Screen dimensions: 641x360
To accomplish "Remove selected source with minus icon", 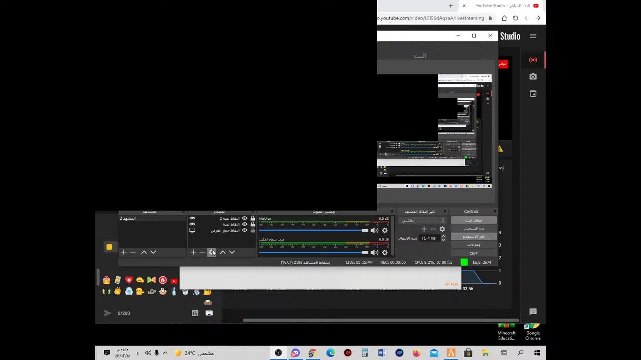I will tap(202, 252).
